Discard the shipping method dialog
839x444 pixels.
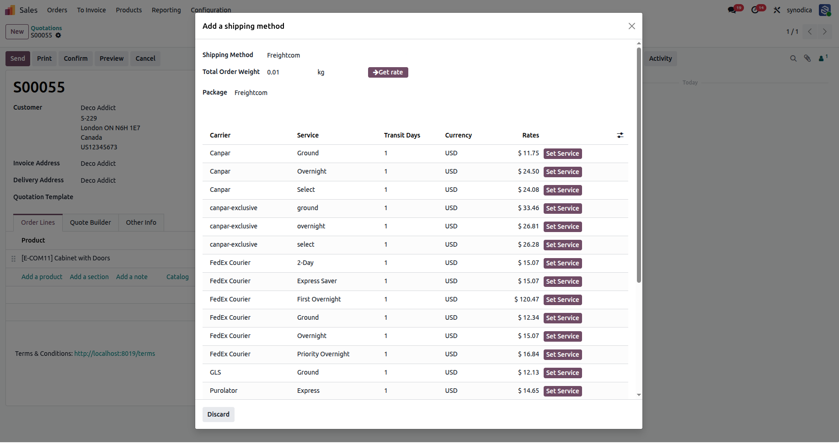coord(218,414)
